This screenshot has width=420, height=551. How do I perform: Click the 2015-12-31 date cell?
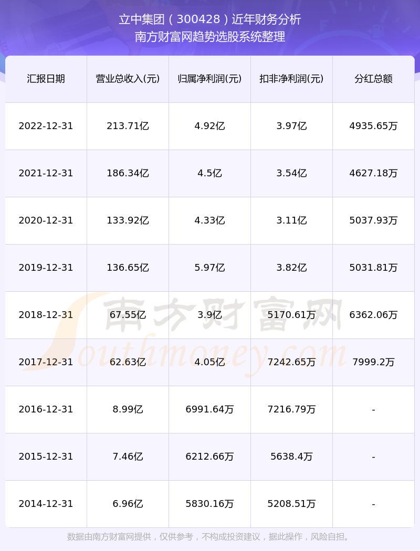tap(46, 457)
